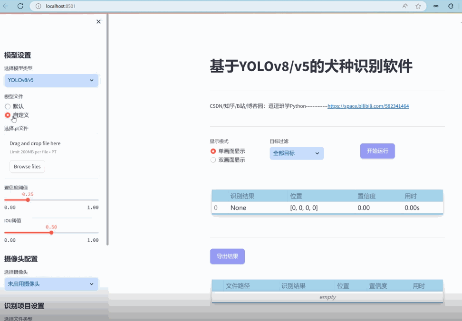Open site information icon in address bar

38,6
